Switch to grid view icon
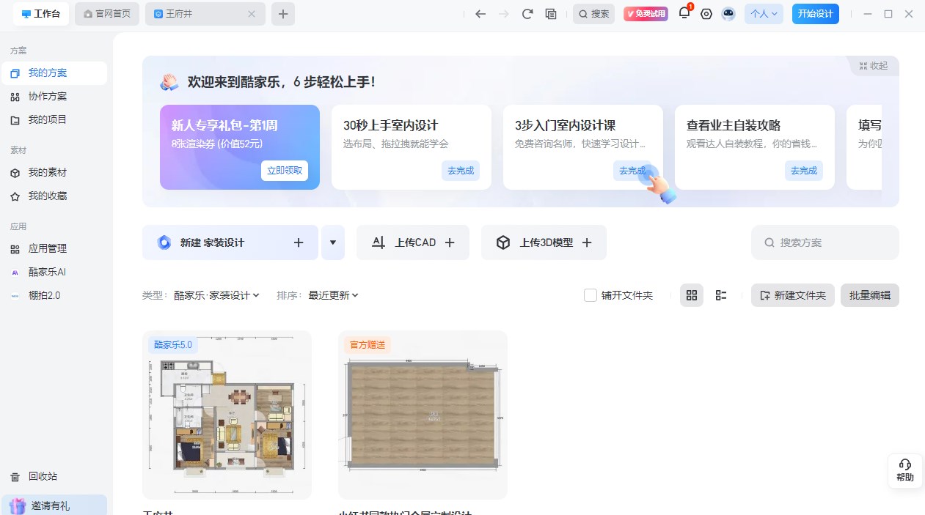Image resolution: width=925 pixels, height=515 pixels. [691, 295]
